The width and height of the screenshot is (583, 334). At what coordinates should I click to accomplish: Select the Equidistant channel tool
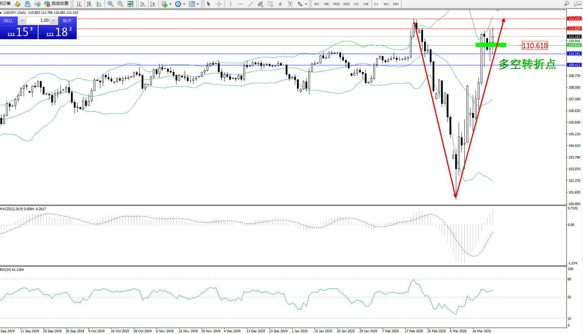coord(261,4)
